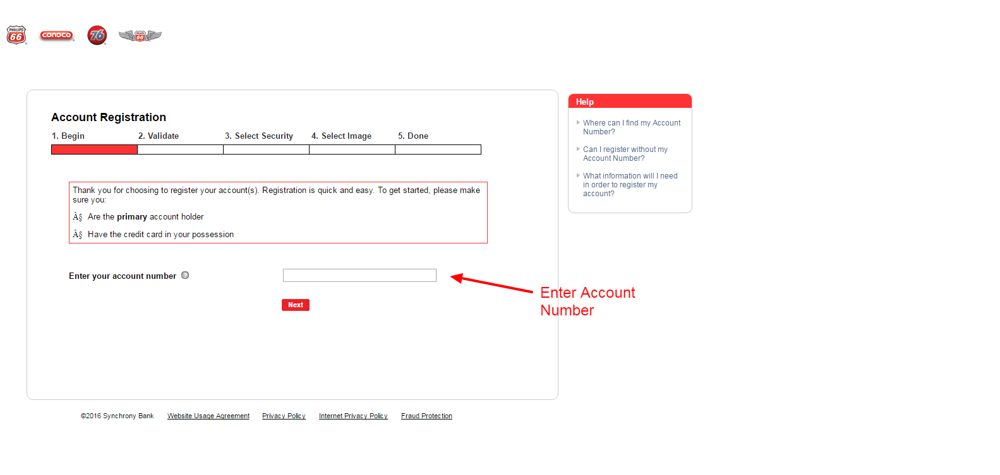Screen dimensions: 1000x475
Task: Select the '5. Done' step label
Action: (413, 136)
